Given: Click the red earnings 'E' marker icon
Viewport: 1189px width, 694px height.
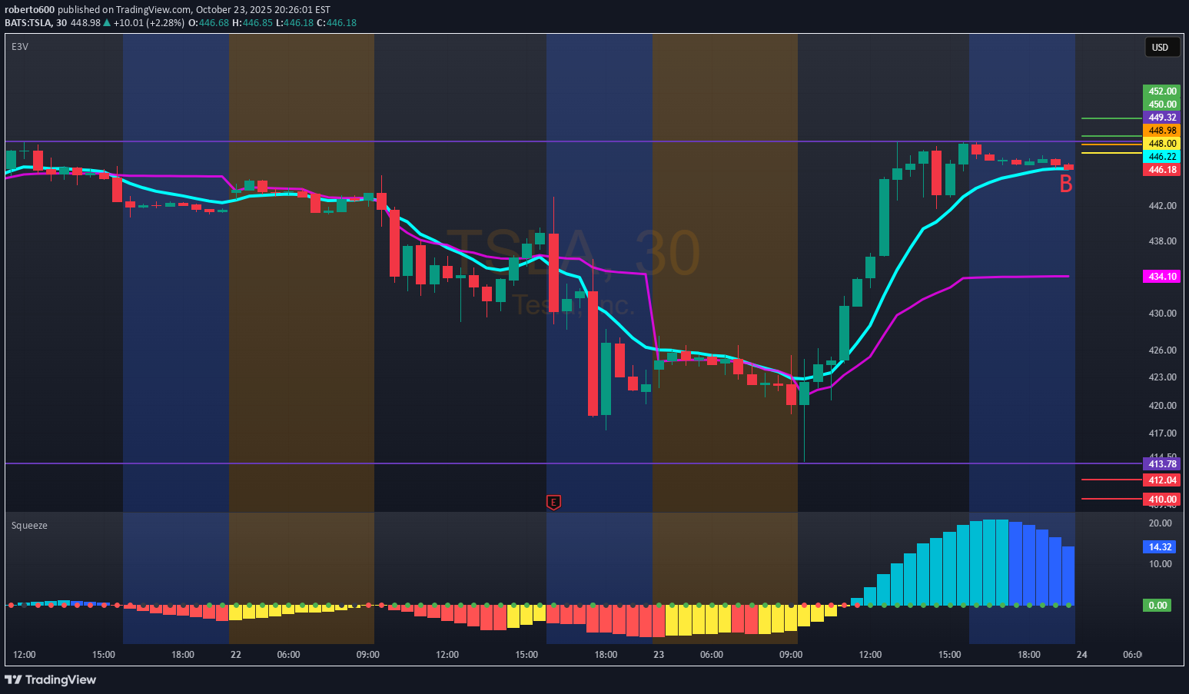Looking at the screenshot, I should (x=553, y=503).
